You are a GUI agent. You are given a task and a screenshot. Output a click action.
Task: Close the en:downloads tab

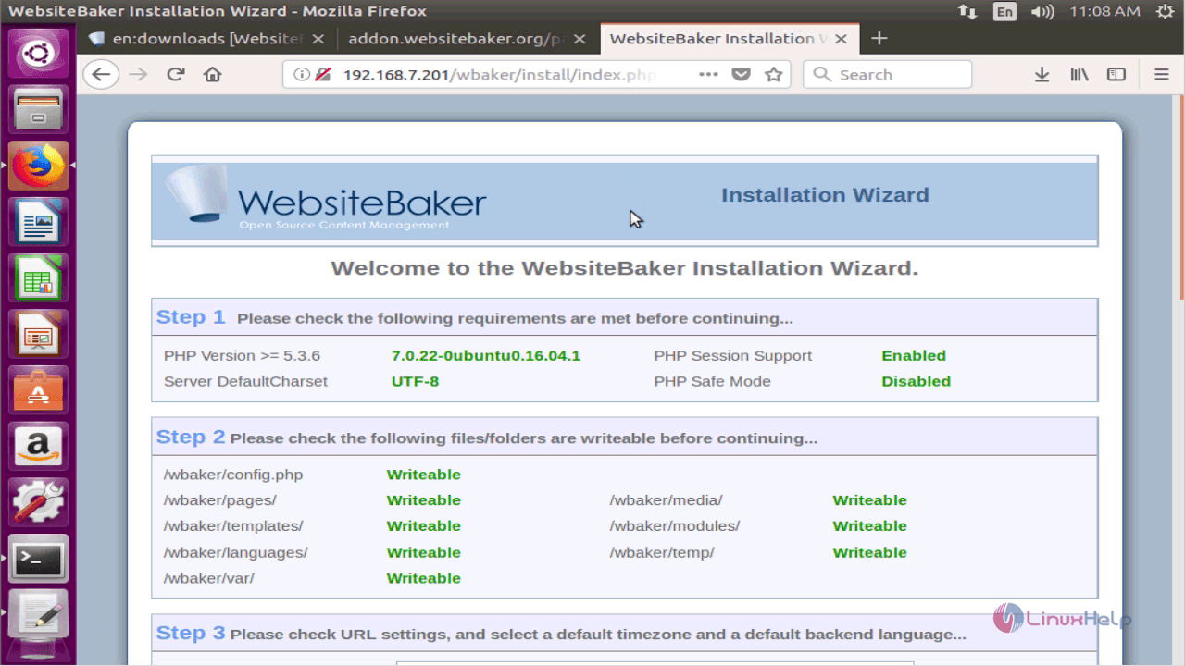click(x=318, y=39)
